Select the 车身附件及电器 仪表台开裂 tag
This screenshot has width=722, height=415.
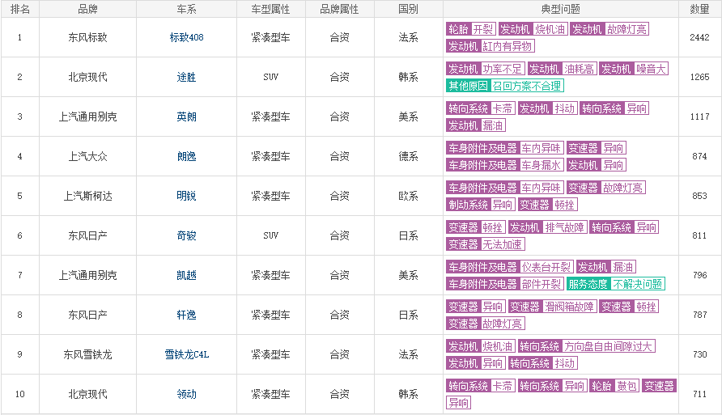point(510,266)
